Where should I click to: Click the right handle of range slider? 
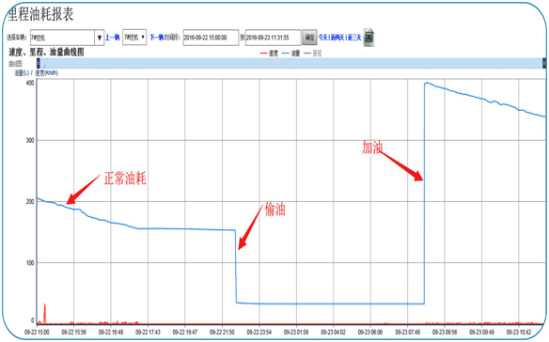click(544, 63)
